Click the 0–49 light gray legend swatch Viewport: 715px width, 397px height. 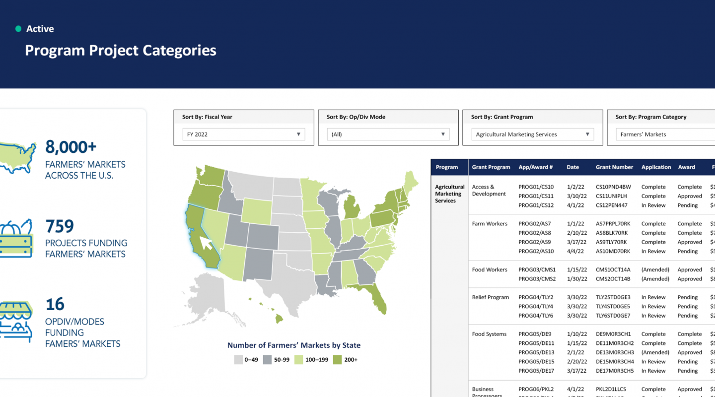click(x=239, y=360)
